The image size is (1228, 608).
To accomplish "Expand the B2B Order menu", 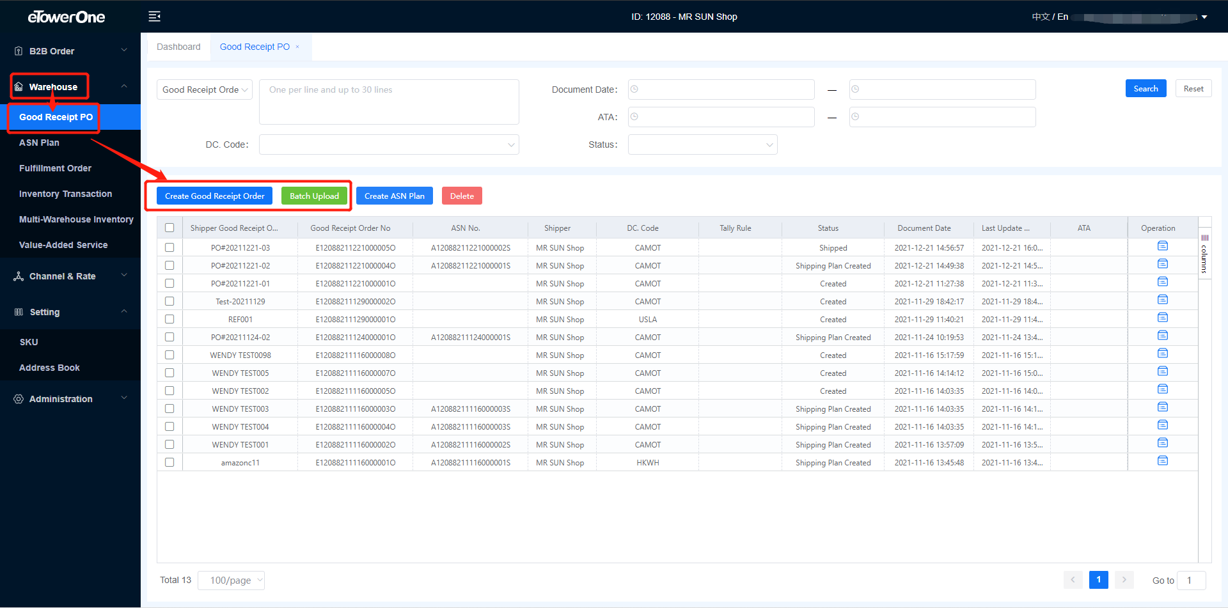I will coord(70,51).
